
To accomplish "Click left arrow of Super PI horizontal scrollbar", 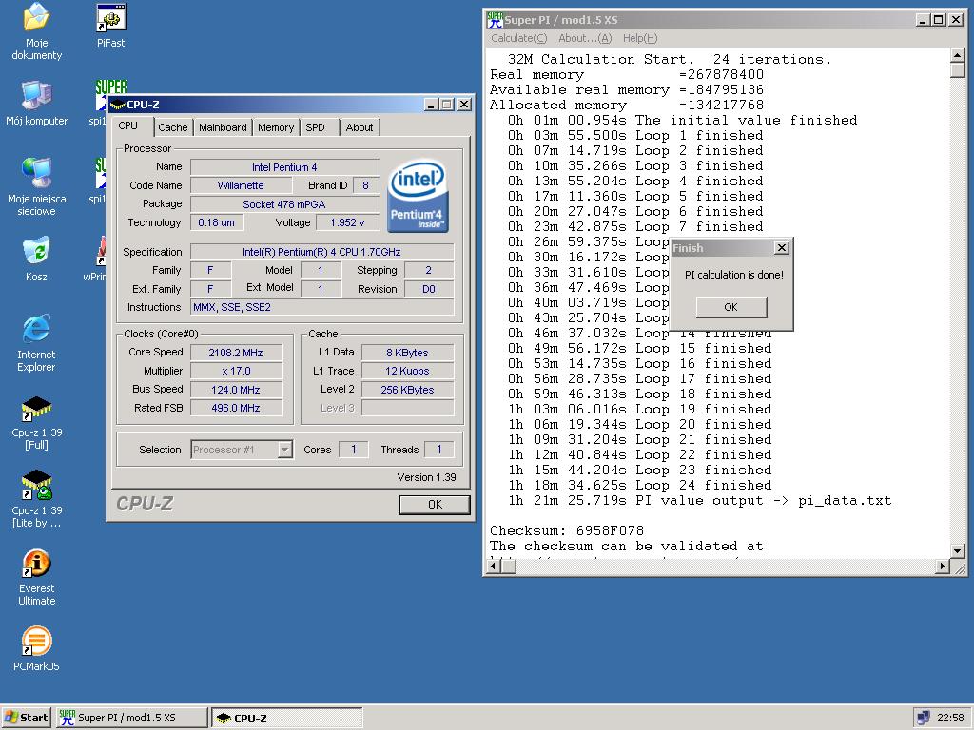I will pos(494,567).
